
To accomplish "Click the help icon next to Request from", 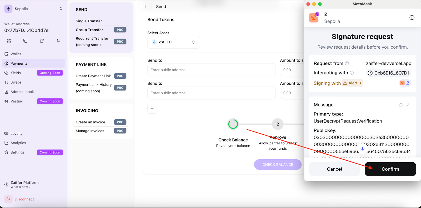I will pos(347,63).
